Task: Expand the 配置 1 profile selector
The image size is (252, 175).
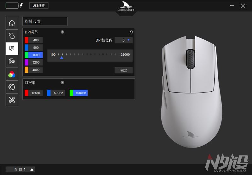Action: pyautogui.click(x=32, y=169)
